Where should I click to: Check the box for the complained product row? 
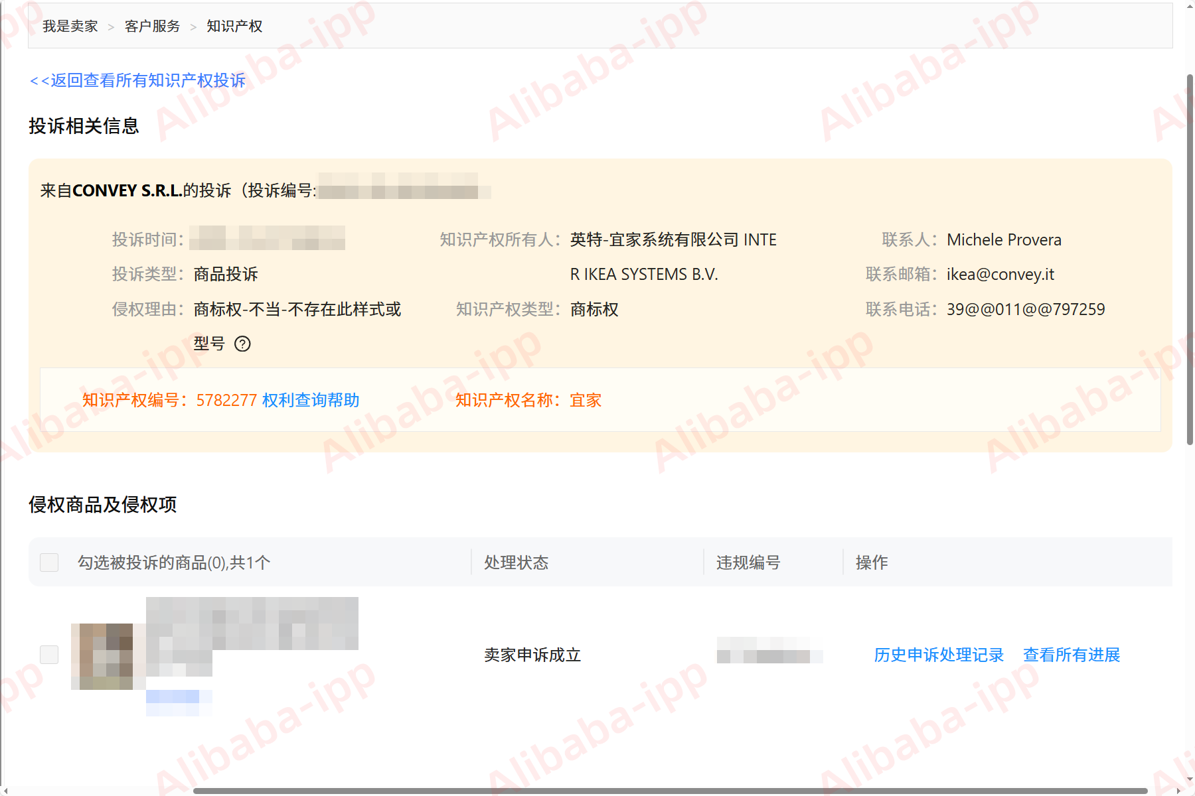49,655
